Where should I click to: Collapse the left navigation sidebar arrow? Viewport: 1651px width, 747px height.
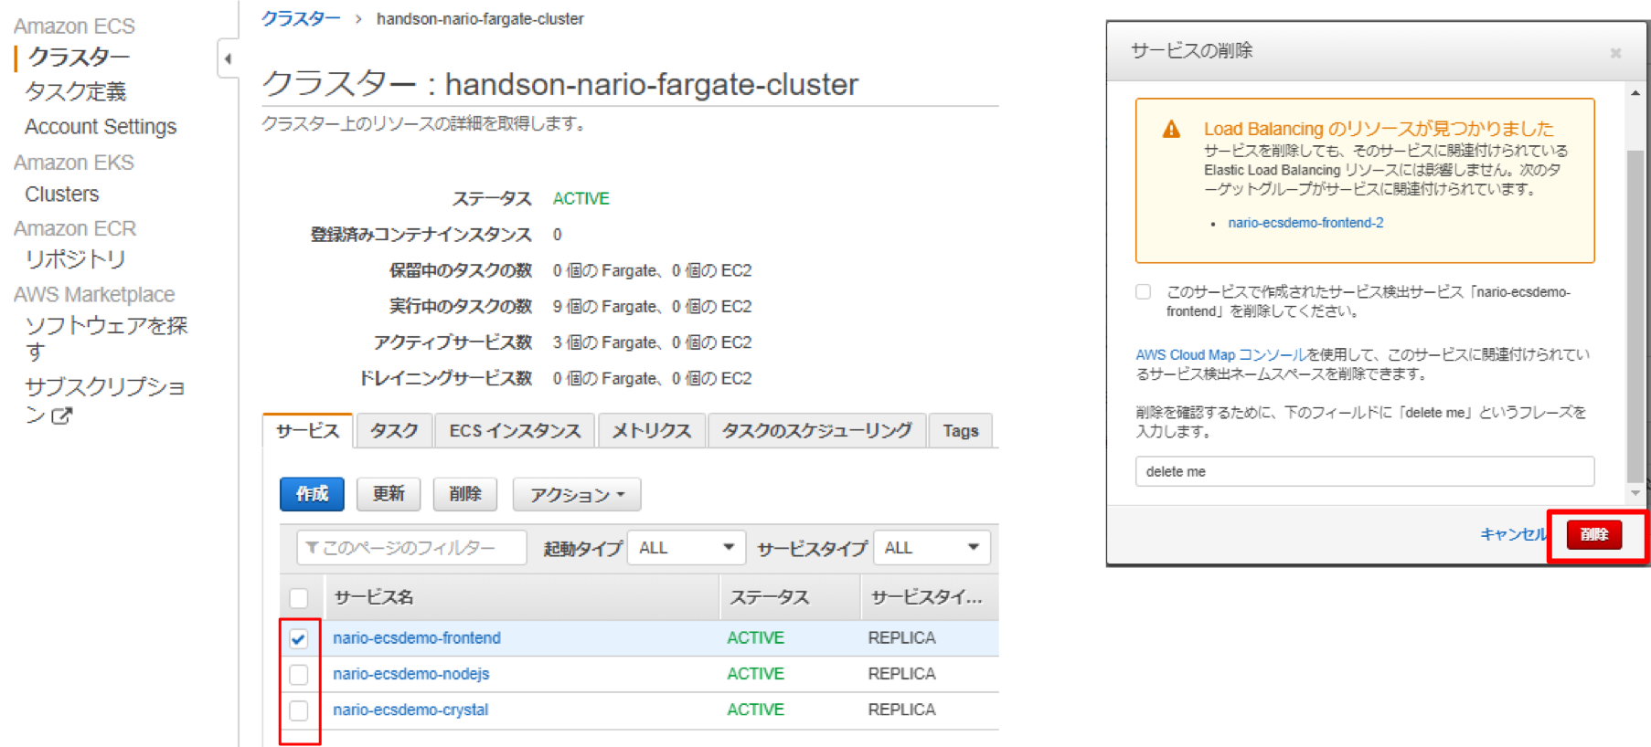pos(228,58)
